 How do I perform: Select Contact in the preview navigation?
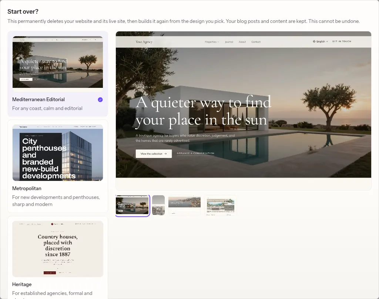tap(256, 42)
